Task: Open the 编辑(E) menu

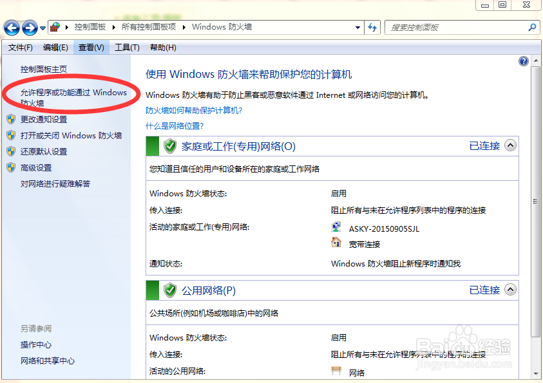Action: (x=55, y=48)
